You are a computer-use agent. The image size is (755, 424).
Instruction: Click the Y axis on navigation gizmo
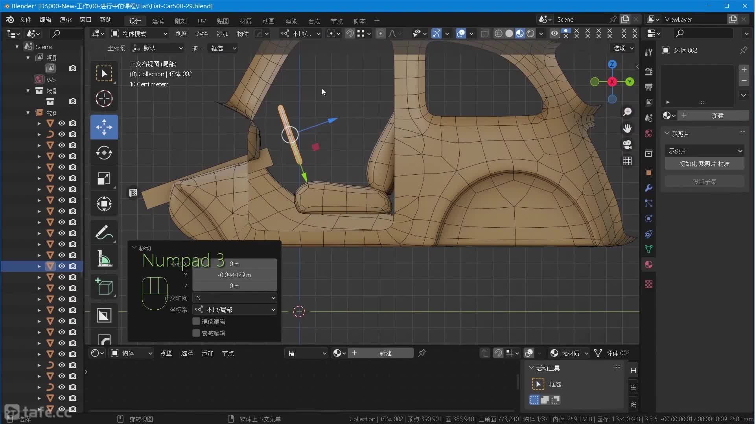pyautogui.click(x=630, y=82)
